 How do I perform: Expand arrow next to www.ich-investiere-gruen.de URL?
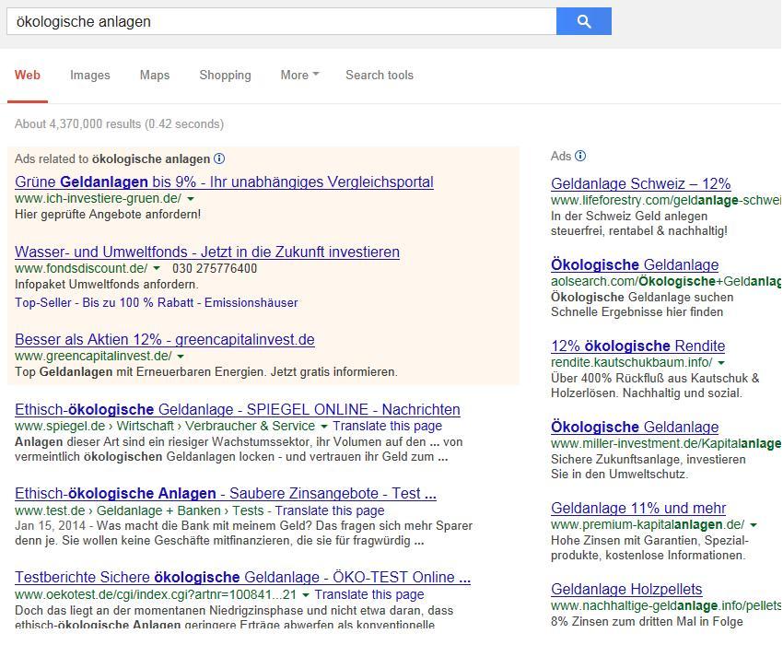click(x=191, y=199)
